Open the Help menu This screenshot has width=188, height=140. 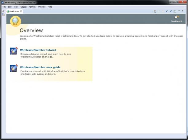click(x=50, y=7)
